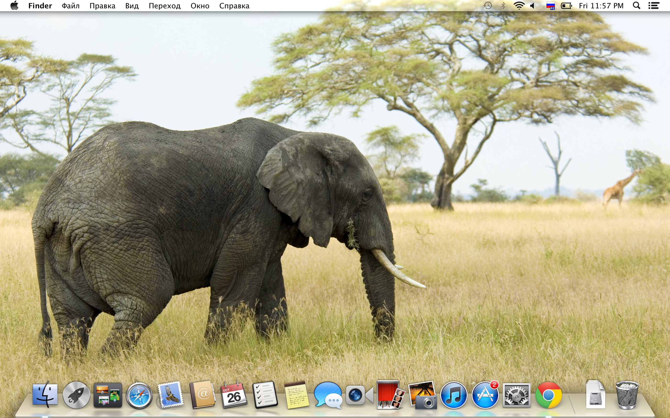670x418 pixels.
Task: Open Launchpad from the dock
Action: click(x=76, y=395)
